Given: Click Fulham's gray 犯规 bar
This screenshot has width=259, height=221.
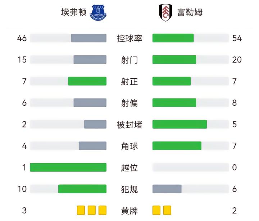Looking at the screenshot, I should point(167,189).
